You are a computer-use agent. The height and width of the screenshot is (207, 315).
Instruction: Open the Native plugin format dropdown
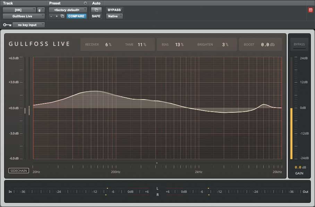tap(114, 16)
